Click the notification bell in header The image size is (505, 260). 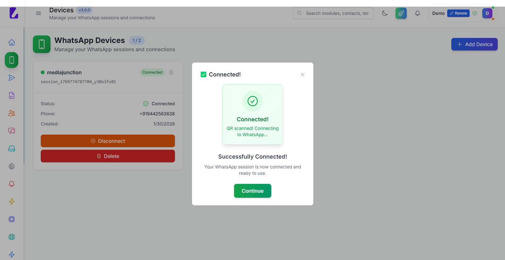(418, 13)
